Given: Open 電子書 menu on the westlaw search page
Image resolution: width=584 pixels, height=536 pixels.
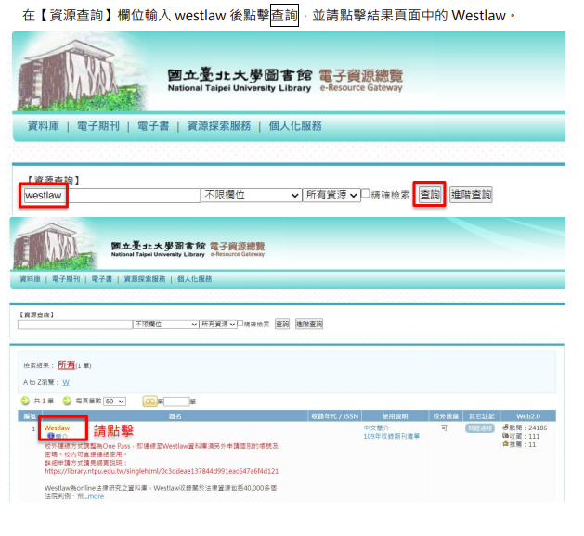Looking at the screenshot, I should (x=153, y=126).
